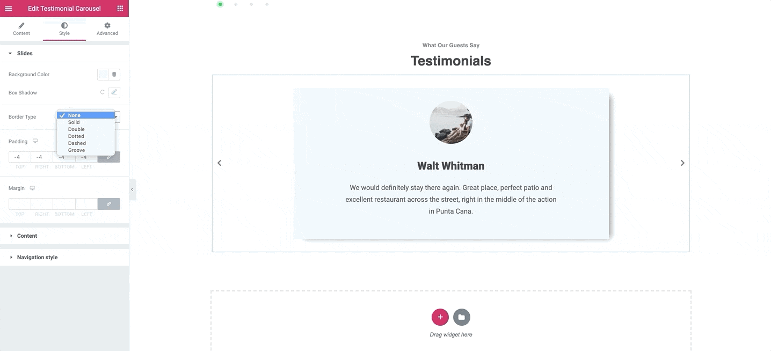Viewport: 771px width, 351px height.
Task: Reset the Box Shadow setting
Action: click(103, 92)
